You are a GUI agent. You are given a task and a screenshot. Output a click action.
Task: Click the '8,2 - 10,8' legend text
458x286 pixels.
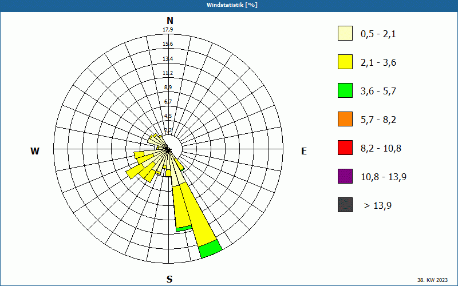click(x=381, y=149)
